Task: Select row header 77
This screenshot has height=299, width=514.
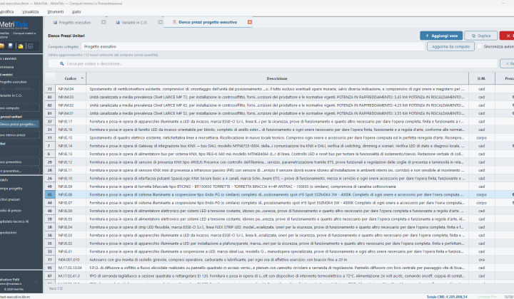Action: [x=50, y=260]
